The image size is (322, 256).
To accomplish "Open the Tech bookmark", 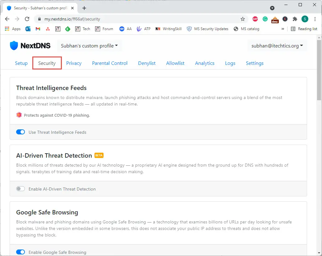I will pos(83,29).
